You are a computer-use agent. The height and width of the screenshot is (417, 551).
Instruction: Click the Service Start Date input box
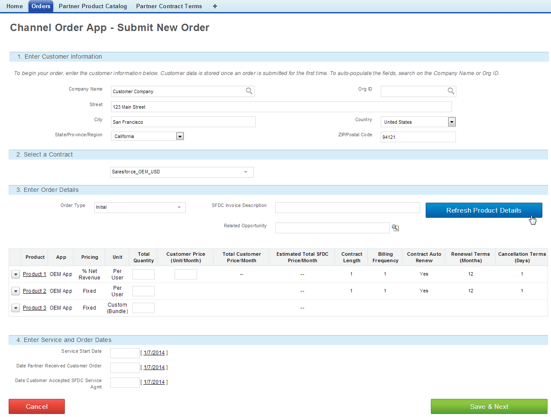125,353
